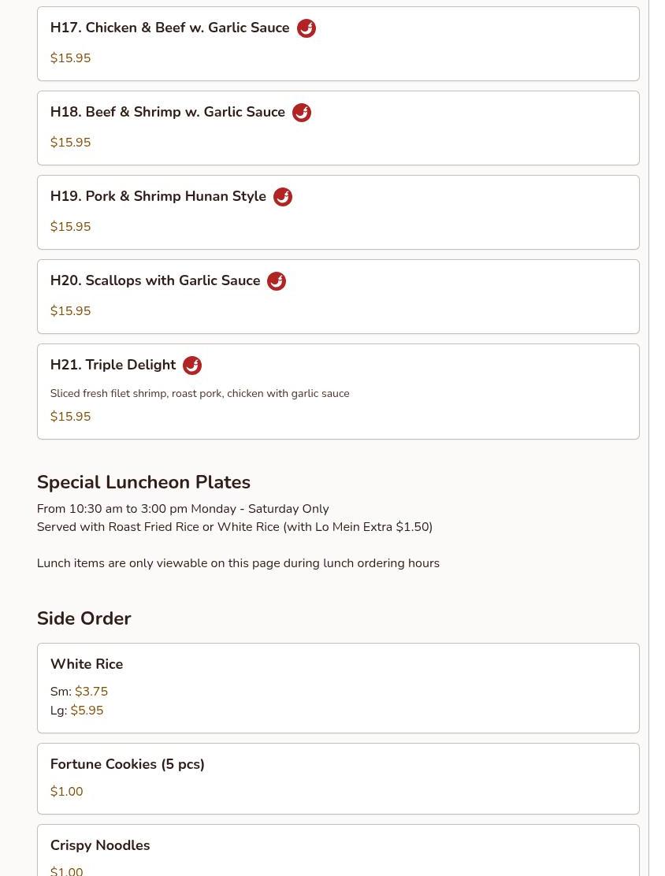Choose H19 Pork & Shrimp Hunan Style
Image resolution: width=665 pixels, height=876 pixels.
[x=338, y=212]
